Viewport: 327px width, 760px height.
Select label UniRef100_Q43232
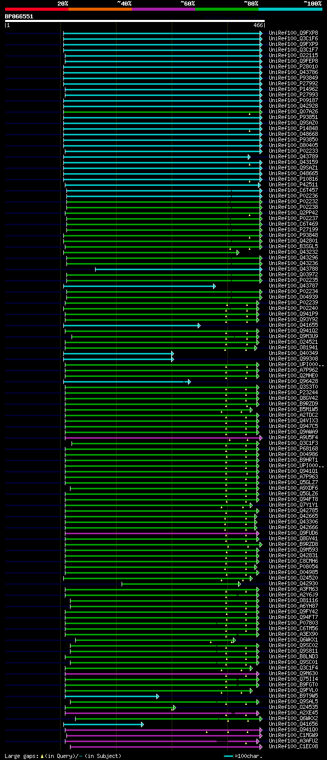[293, 252]
